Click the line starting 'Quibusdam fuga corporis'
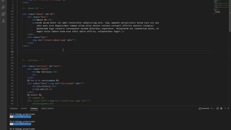 click(98, 29)
